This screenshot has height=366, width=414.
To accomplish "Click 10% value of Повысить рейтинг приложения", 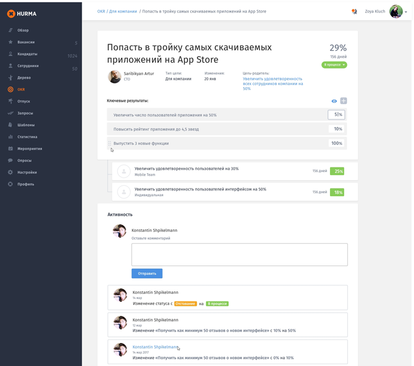I will click(x=337, y=129).
